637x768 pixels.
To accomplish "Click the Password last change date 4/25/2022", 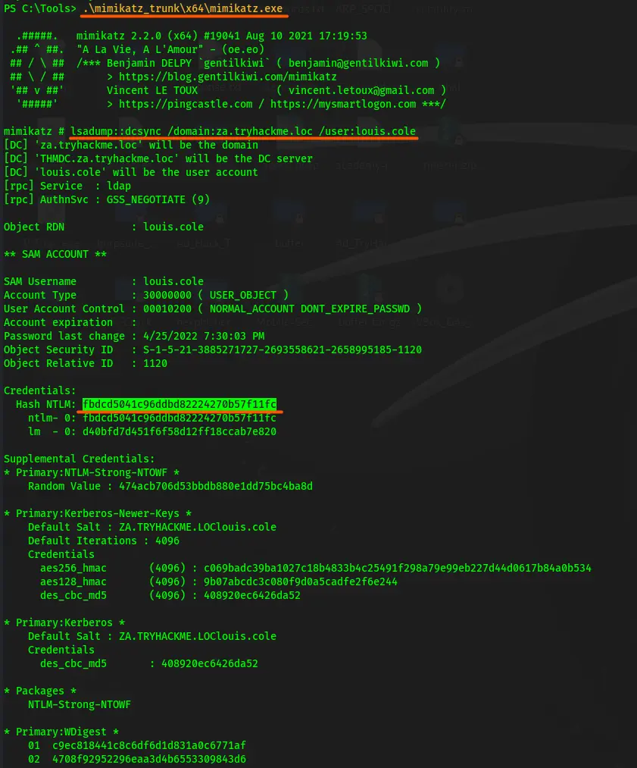I will point(204,336).
